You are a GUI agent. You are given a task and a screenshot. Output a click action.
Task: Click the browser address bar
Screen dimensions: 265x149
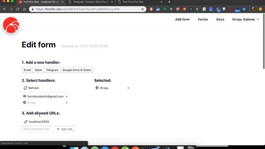[x=87, y=9]
